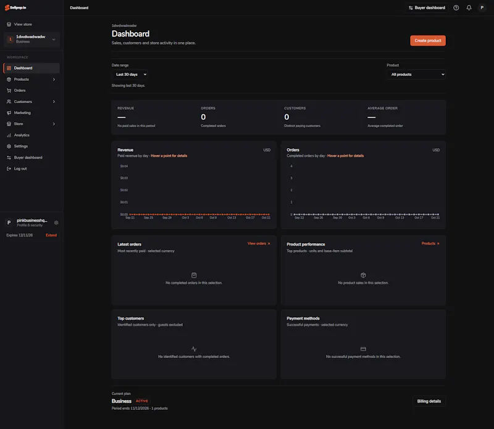Expand the Store submenu chevron
The image size is (494, 429).
(x=54, y=124)
